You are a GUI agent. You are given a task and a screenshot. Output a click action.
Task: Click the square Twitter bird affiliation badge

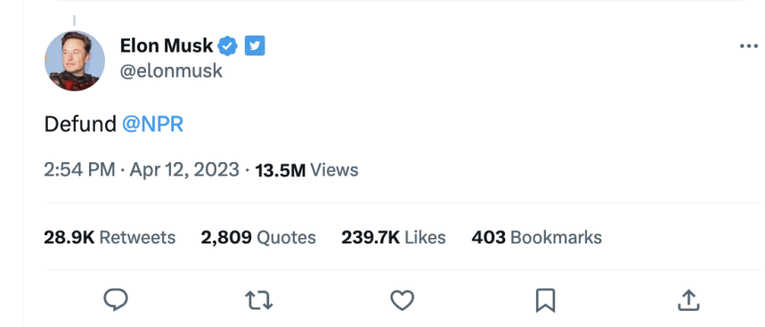click(255, 45)
